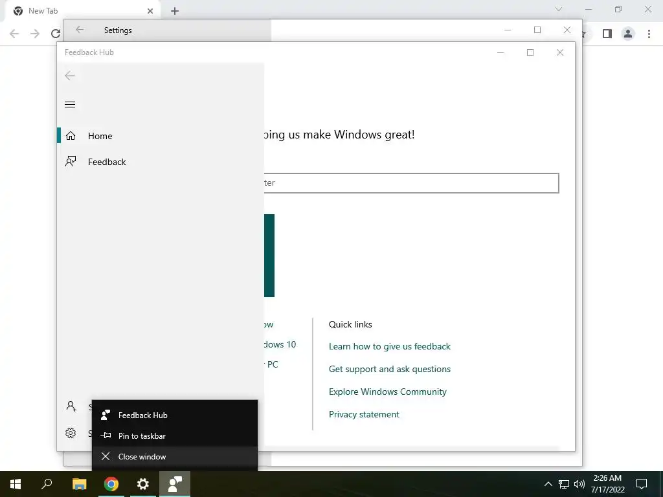Click the feedback search input field

click(x=411, y=183)
